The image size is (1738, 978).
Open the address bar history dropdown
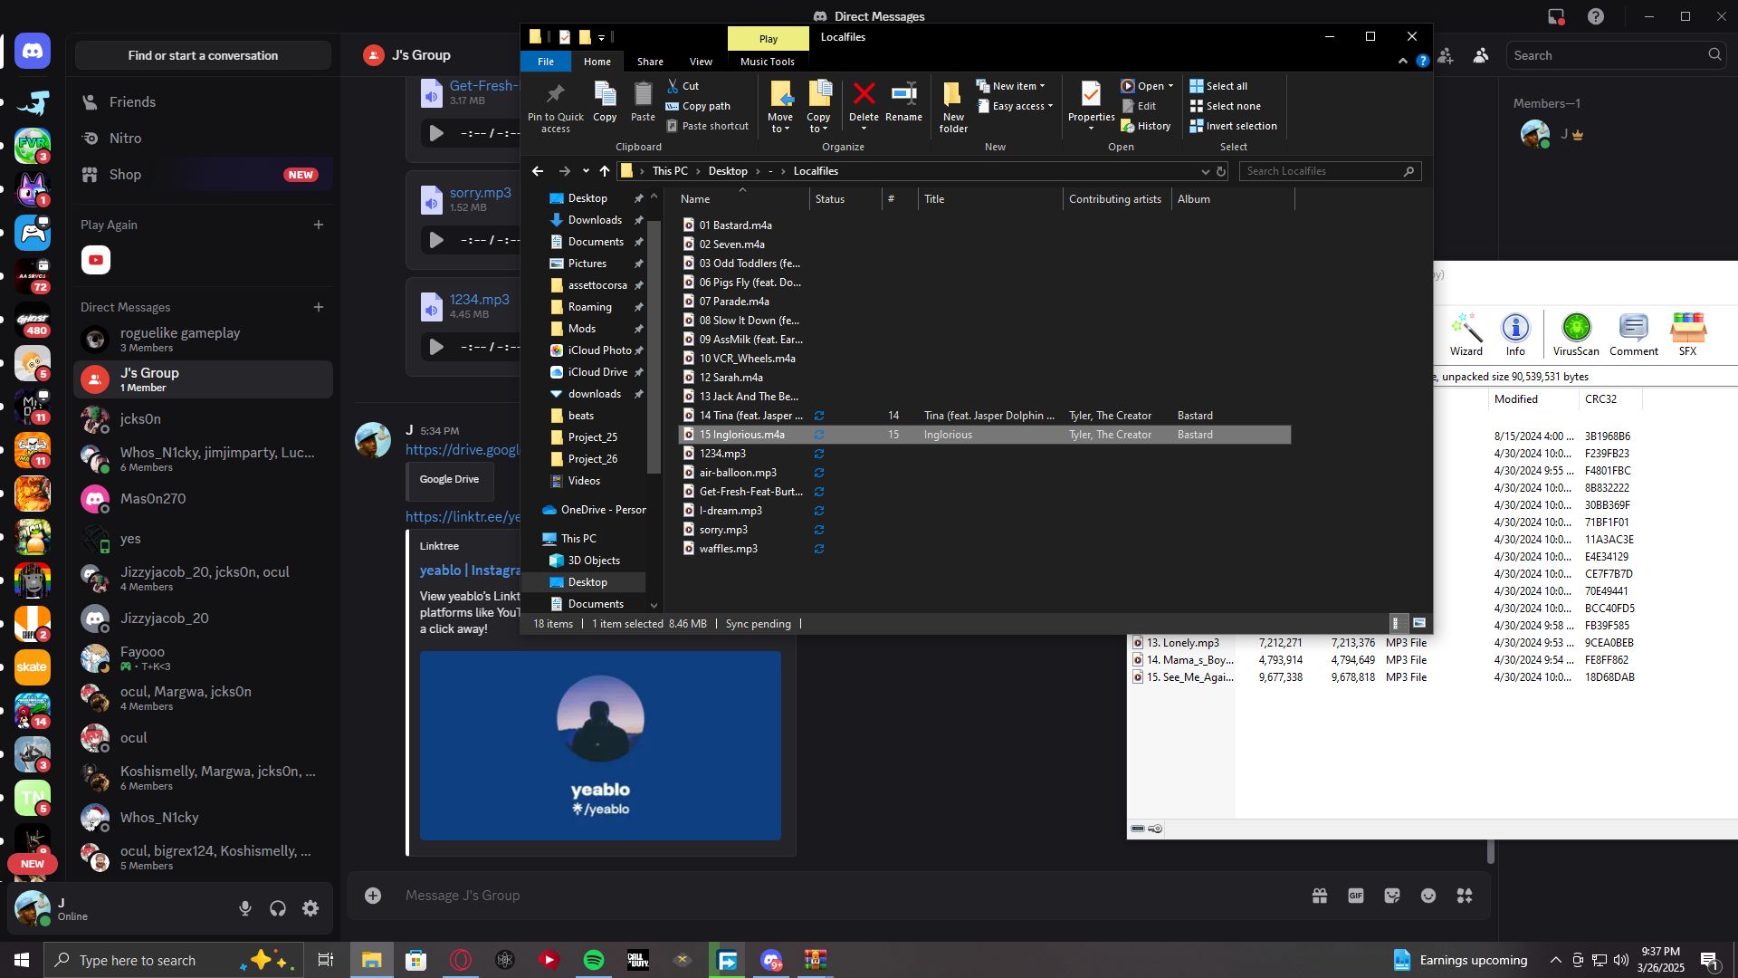(x=1205, y=171)
